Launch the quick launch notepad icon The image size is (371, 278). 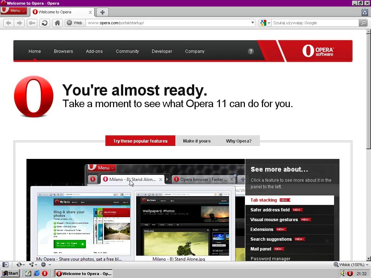coord(28,274)
